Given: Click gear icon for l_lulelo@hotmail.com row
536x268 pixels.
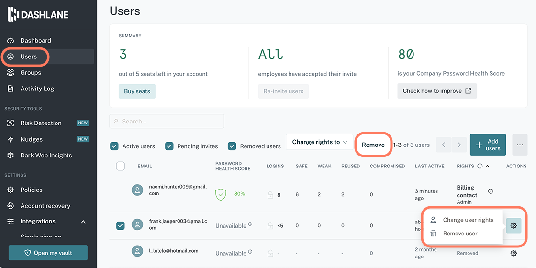Looking at the screenshot, I should click(x=514, y=253).
